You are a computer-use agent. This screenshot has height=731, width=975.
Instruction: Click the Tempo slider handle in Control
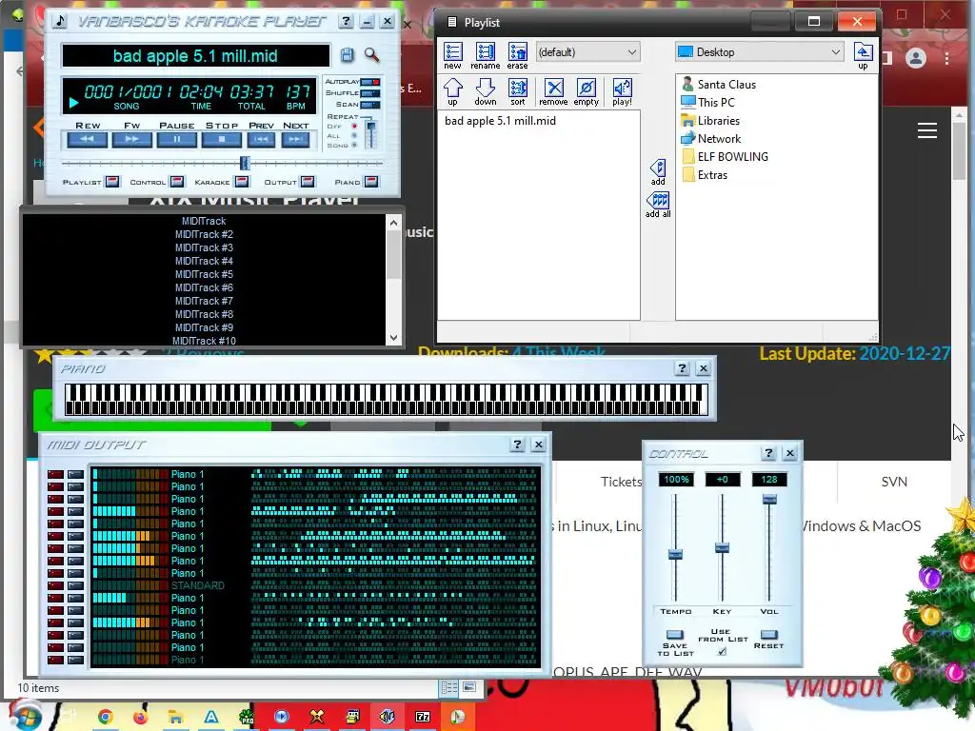(x=675, y=555)
